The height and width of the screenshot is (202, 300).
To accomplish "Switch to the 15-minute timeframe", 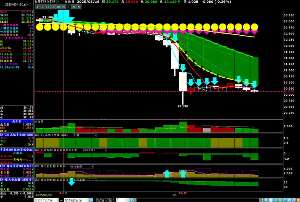I will (53, 7).
